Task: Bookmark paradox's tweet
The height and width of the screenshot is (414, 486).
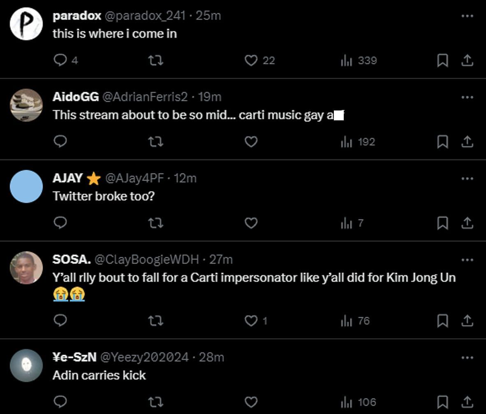Action: [x=442, y=60]
